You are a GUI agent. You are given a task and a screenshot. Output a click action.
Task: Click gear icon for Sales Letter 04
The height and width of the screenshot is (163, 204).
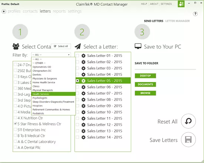83,74
